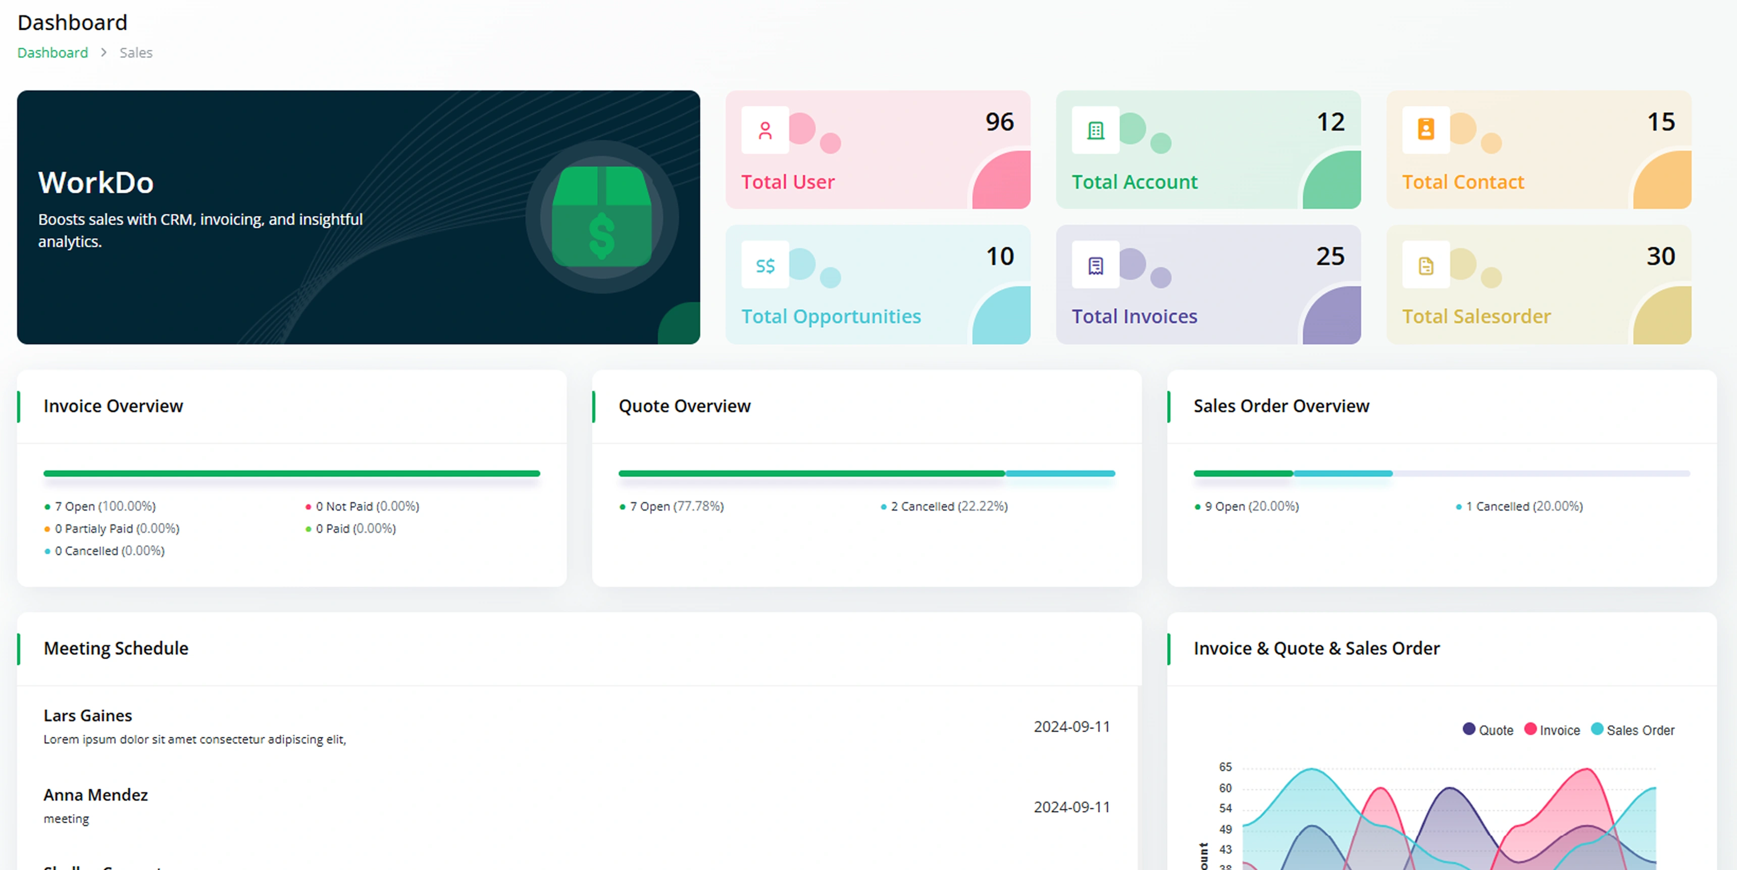
Task: Click the green dollar box icon
Action: tap(601, 217)
